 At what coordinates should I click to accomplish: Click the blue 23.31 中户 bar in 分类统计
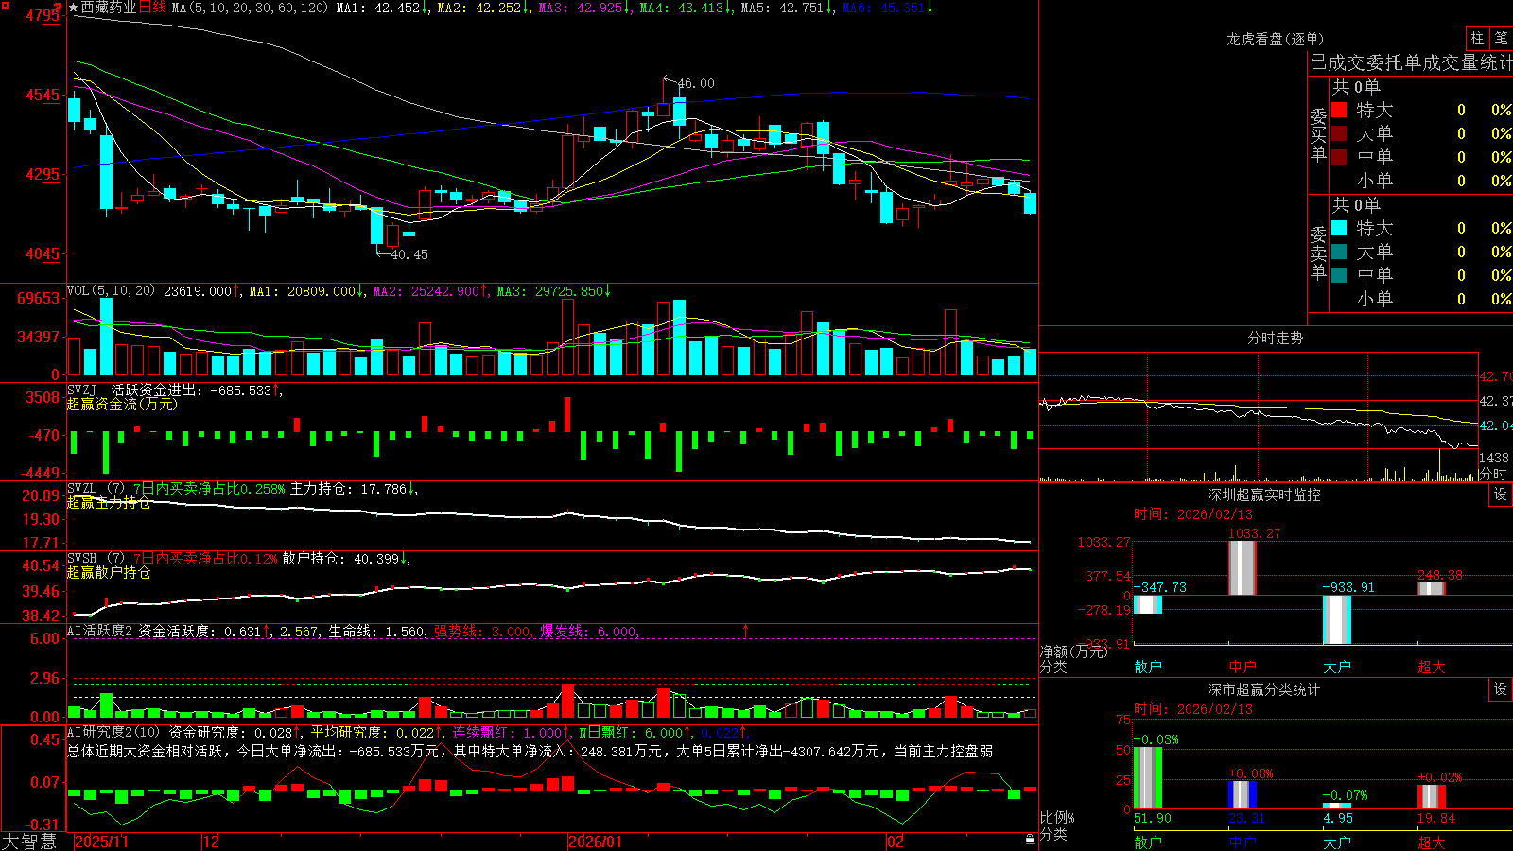[x=1243, y=795]
